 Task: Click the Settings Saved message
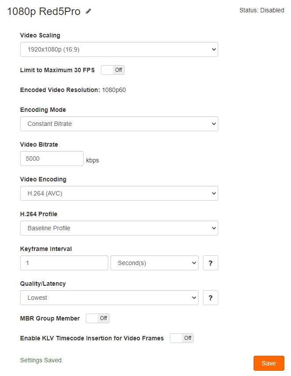[x=41, y=360]
